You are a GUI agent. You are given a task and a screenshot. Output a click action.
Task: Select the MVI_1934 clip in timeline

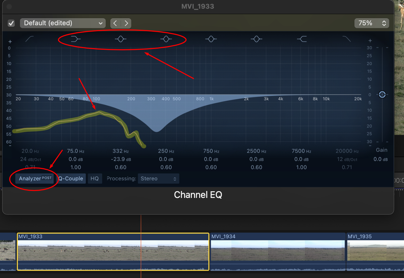[277, 250]
